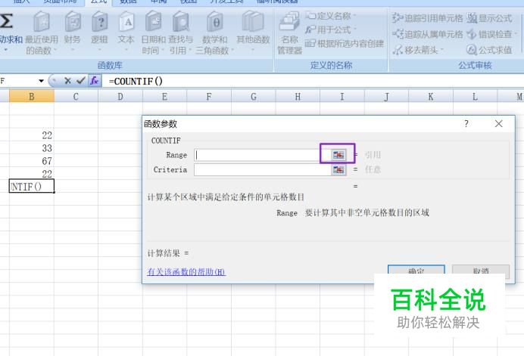Confirm formula with the checkmark icon

click(x=80, y=81)
